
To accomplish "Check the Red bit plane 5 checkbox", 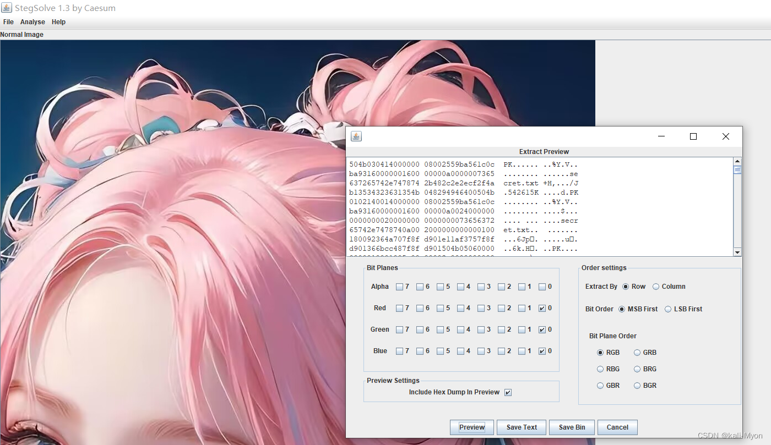I will click(440, 308).
